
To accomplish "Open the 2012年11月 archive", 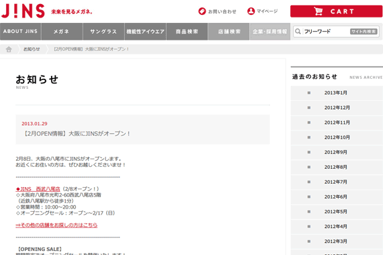I will coord(337,122).
